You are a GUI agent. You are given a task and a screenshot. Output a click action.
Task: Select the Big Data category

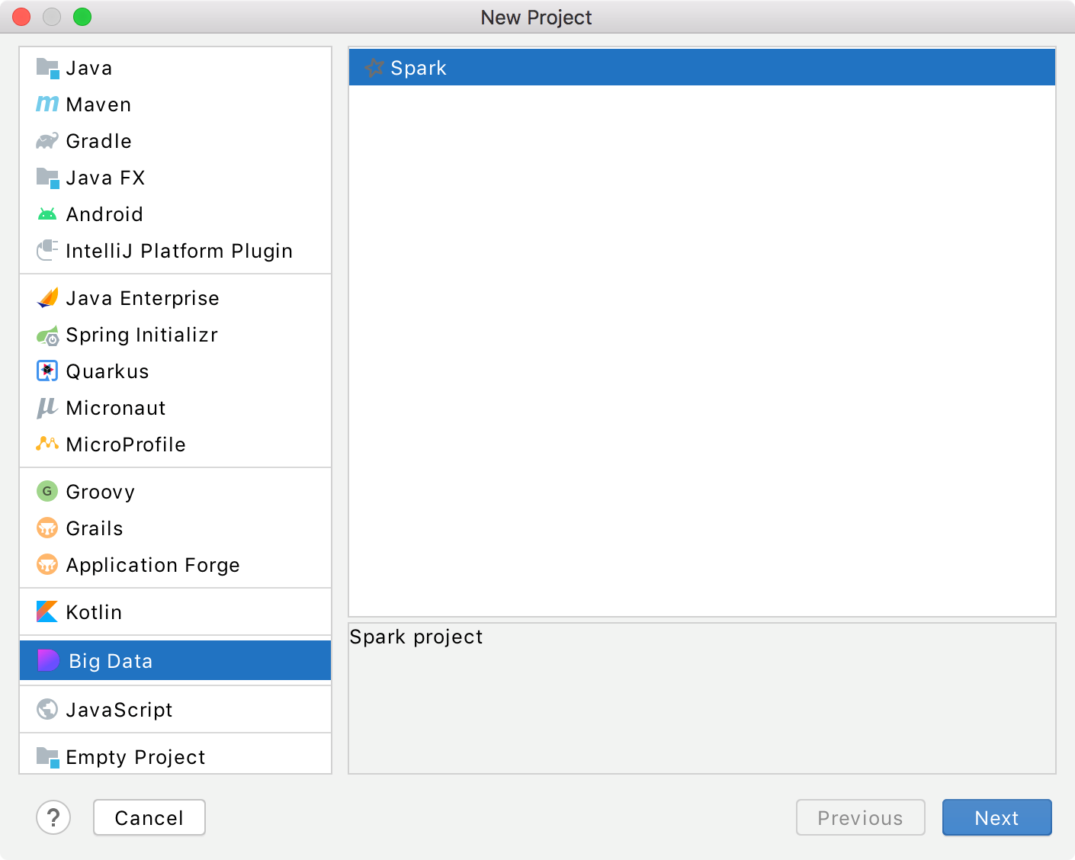[x=175, y=660]
